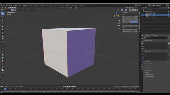The image size is (170, 95).
Task: Activate the Rip Region tool
Action: [x=3, y=73]
